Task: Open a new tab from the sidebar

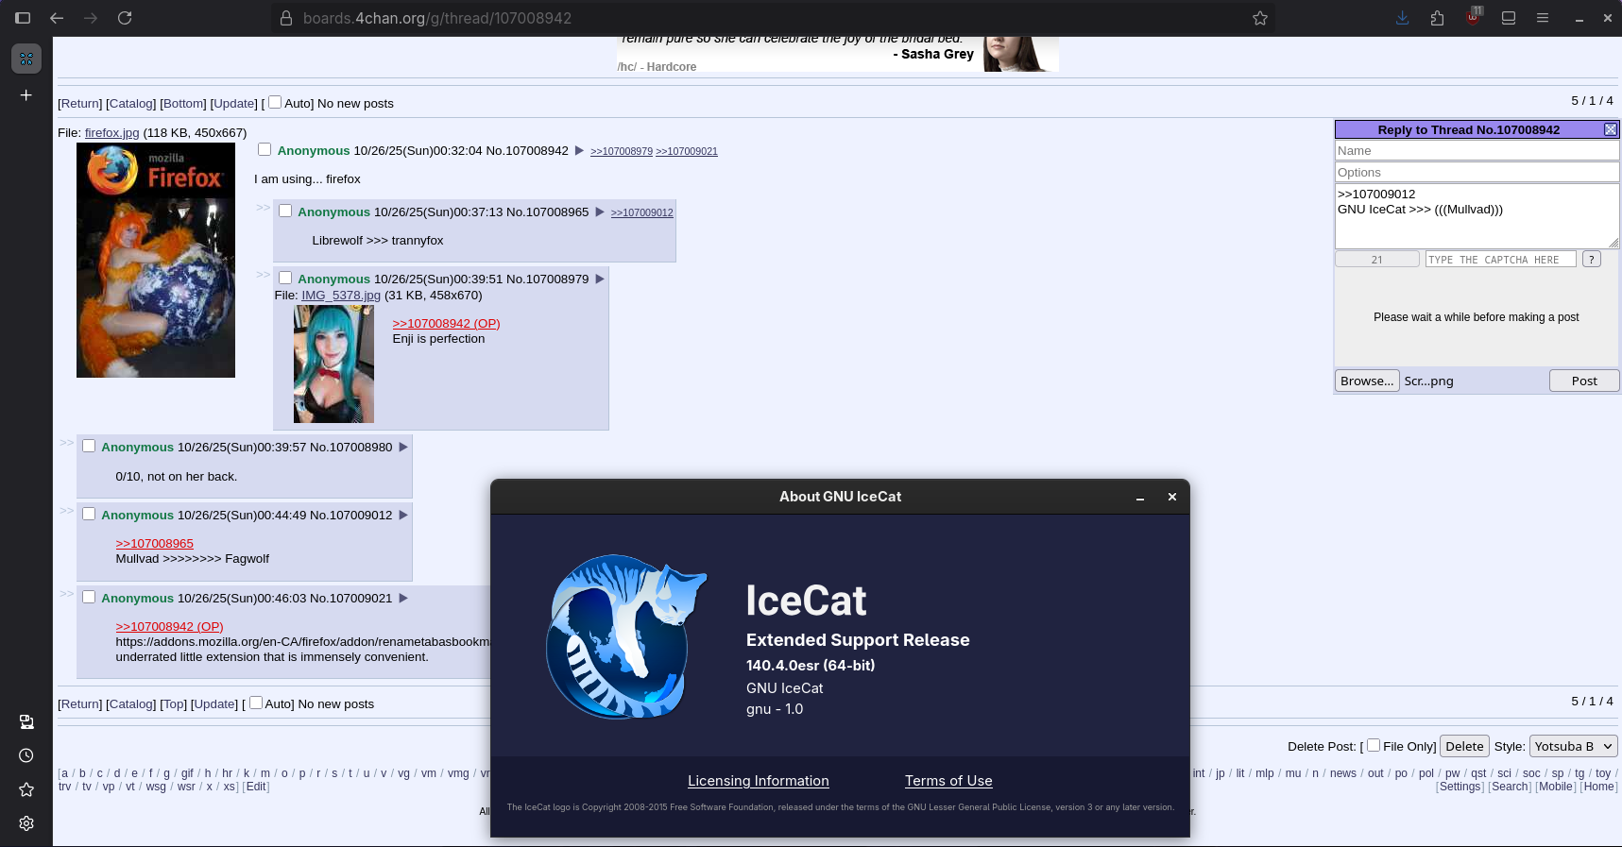Action: click(x=26, y=95)
